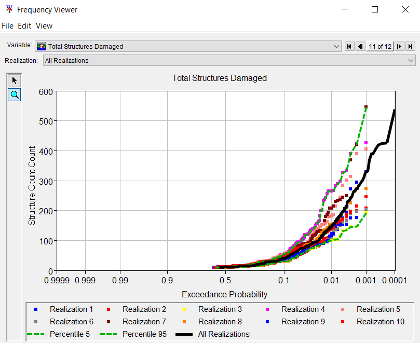This screenshot has height=343, width=420.
Task: Activate the magnifier zoom tool
Action: point(15,94)
